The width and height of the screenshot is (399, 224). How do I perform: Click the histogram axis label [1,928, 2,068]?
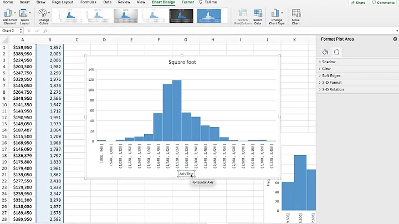pos(177,156)
